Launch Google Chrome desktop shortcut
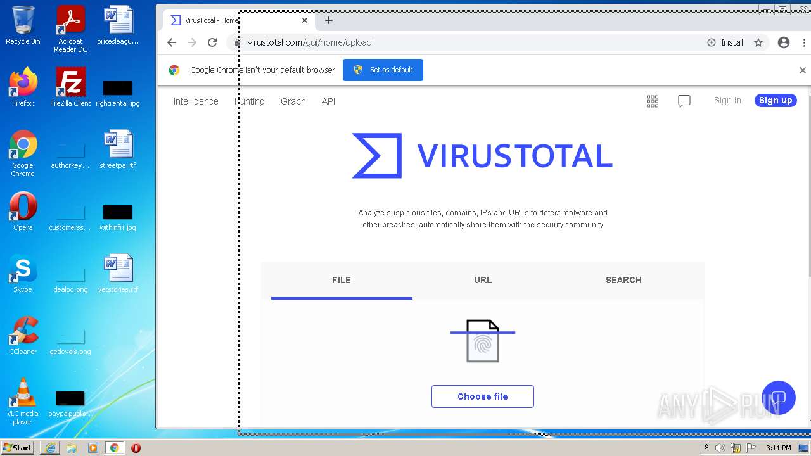 pos(23,153)
